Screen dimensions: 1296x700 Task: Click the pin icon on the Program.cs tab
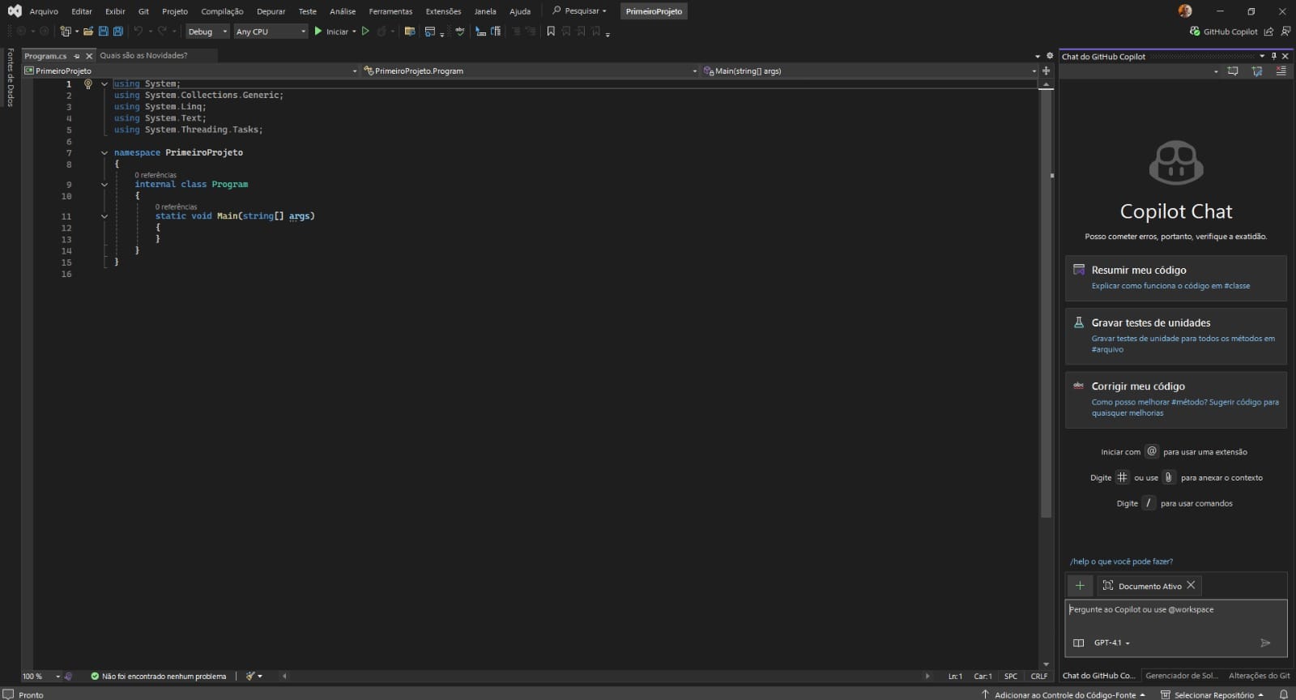click(77, 56)
